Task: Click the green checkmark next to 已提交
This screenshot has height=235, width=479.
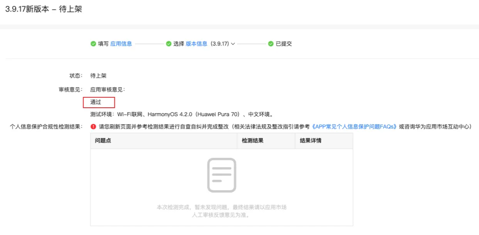Action: 271,44
